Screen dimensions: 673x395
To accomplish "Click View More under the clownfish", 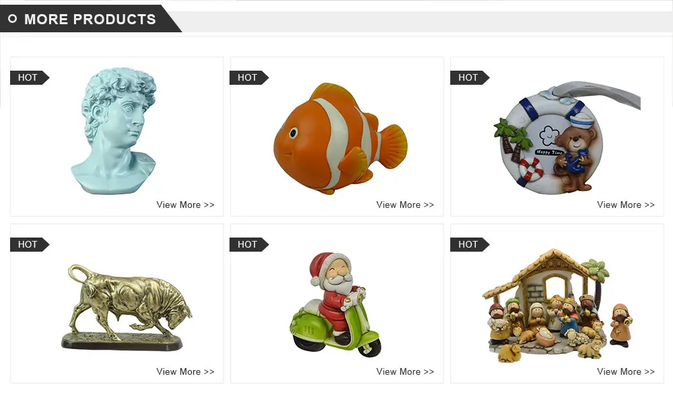I will click(x=404, y=205).
